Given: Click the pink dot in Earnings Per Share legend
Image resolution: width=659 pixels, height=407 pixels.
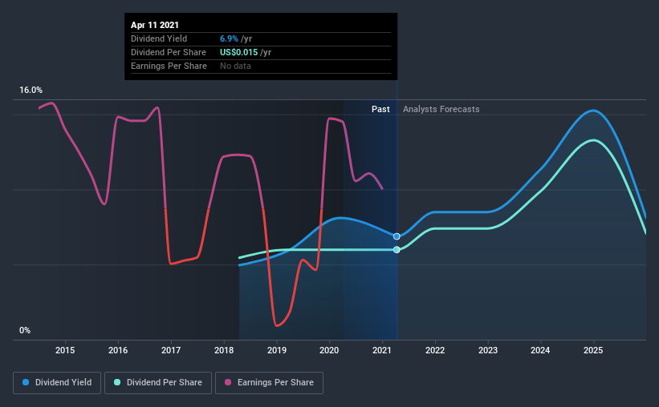Looking at the screenshot, I should (228, 382).
